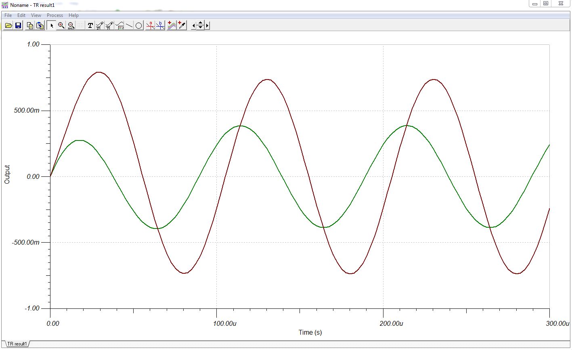572x350 pixels.
Task: Select the pointer arrow tool
Action: tap(52, 25)
